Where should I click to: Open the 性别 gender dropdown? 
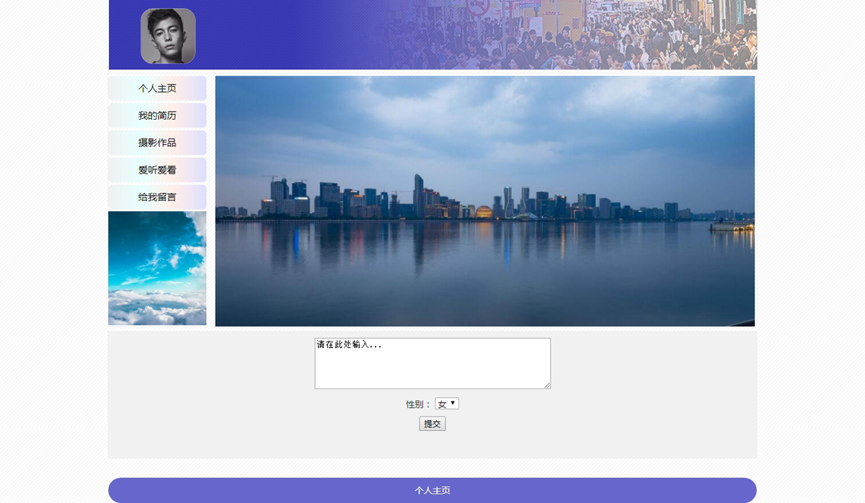pyautogui.click(x=447, y=404)
